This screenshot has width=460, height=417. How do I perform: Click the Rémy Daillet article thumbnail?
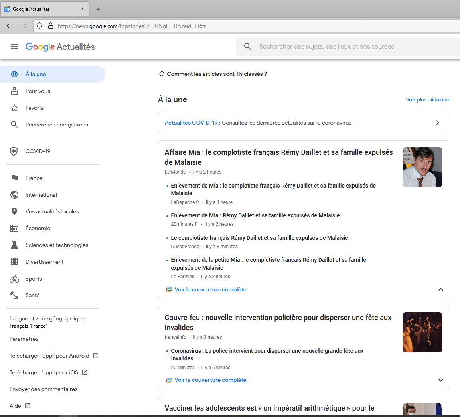click(422, 167)
